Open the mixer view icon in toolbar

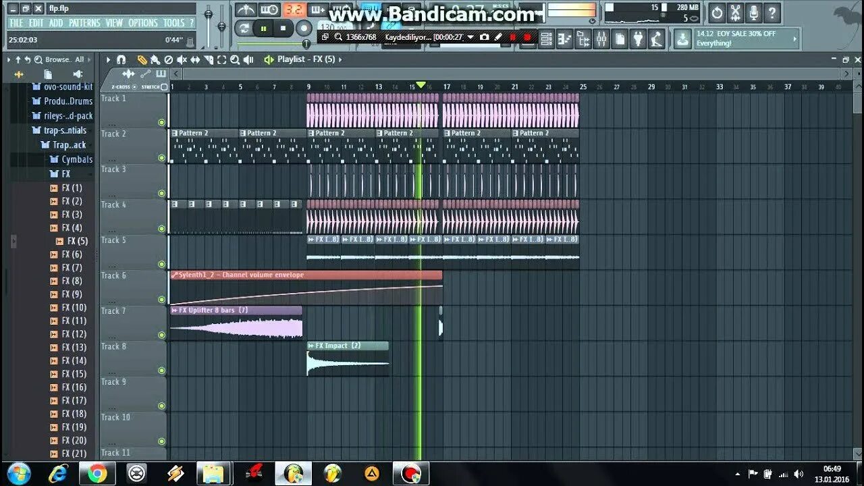click(601, 39)
